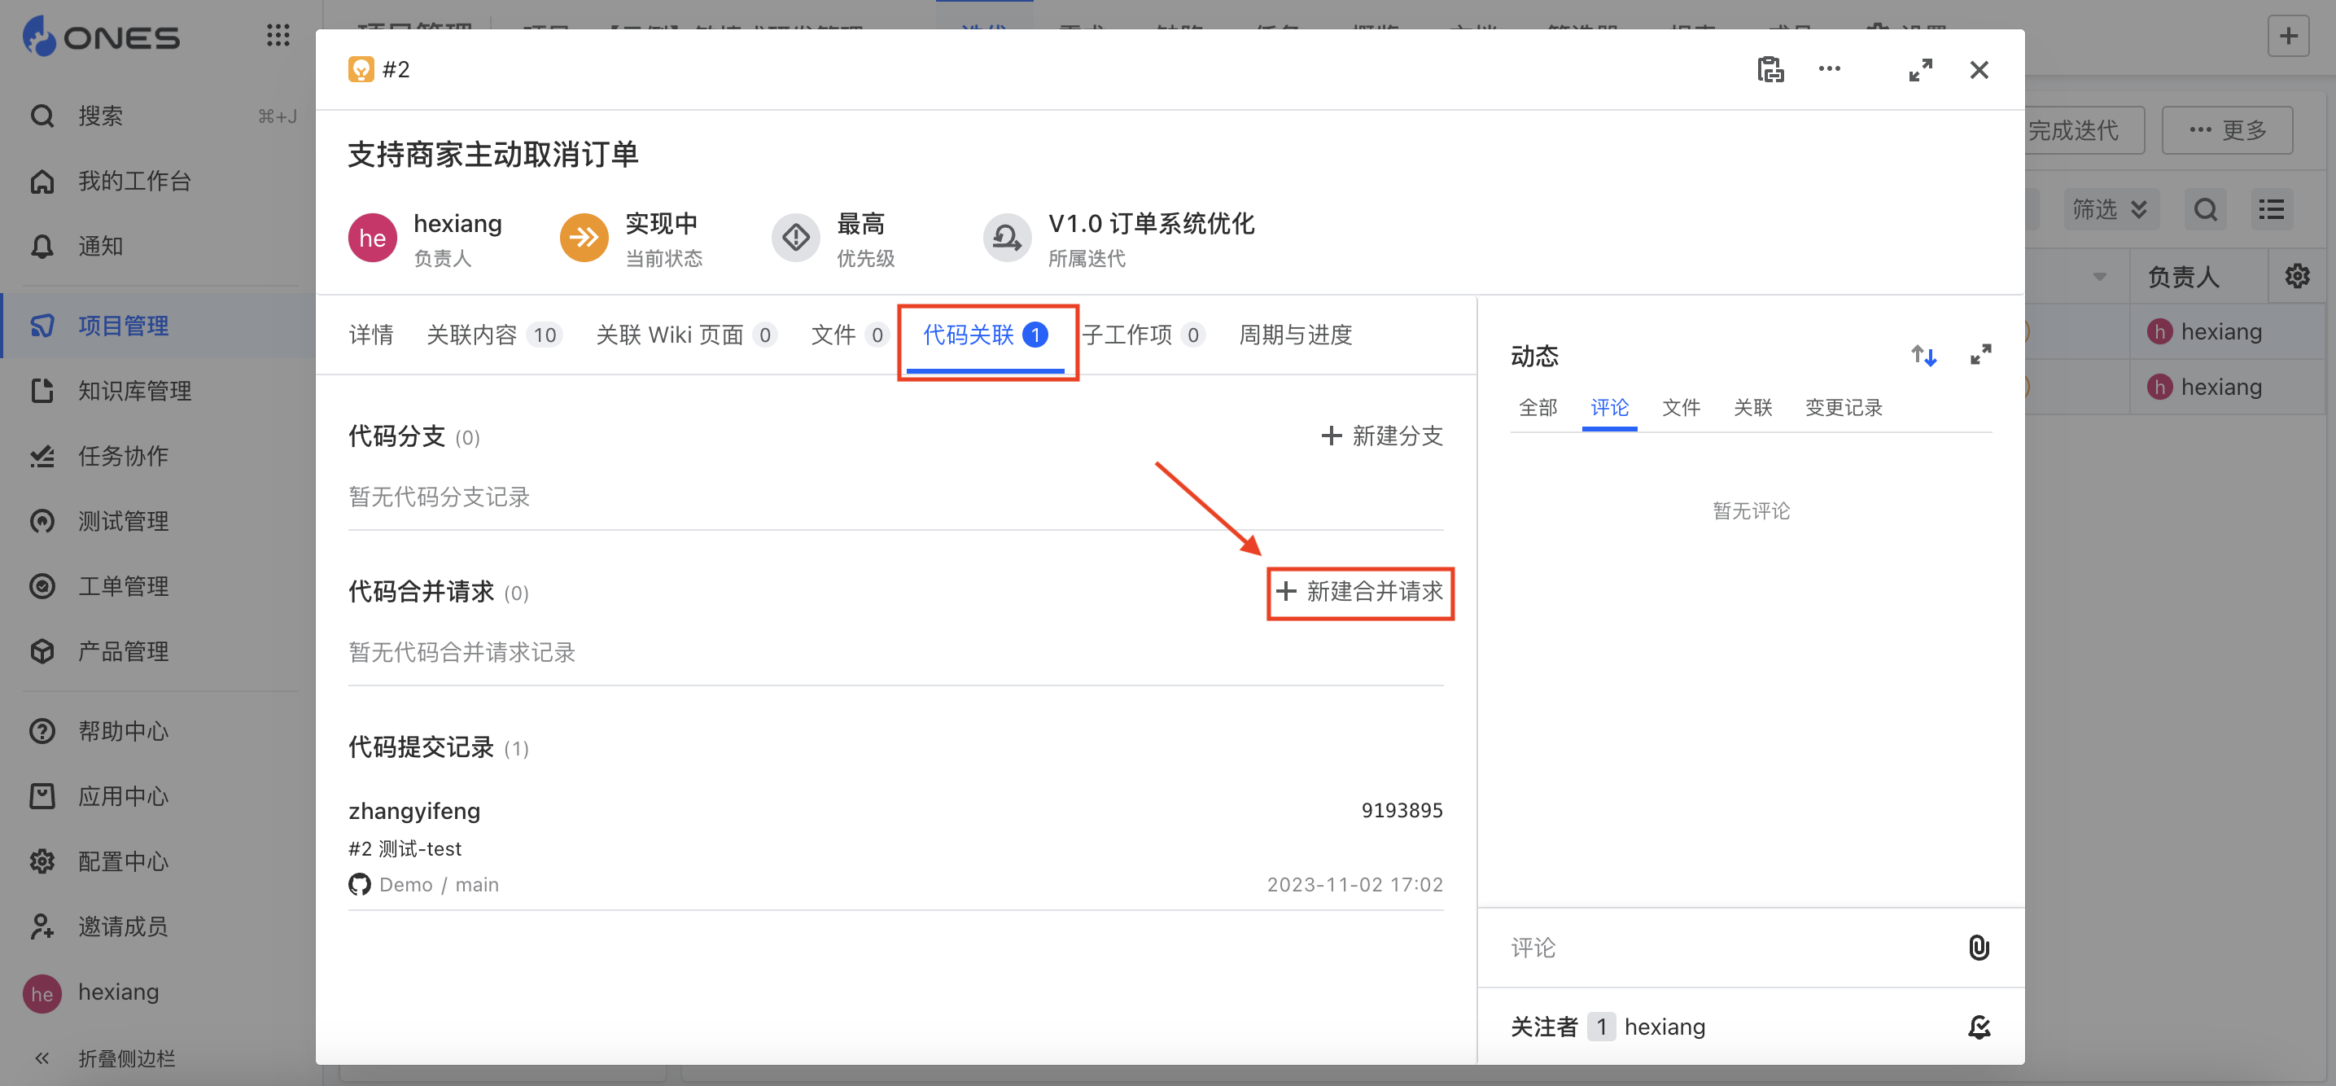Click the 关注者 count badge 1
Viewport: 2336px width, 1086px height.
pyautogui.click(x=1602, y=1027)
